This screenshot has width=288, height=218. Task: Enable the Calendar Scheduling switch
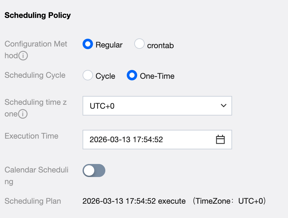(94, 170)
